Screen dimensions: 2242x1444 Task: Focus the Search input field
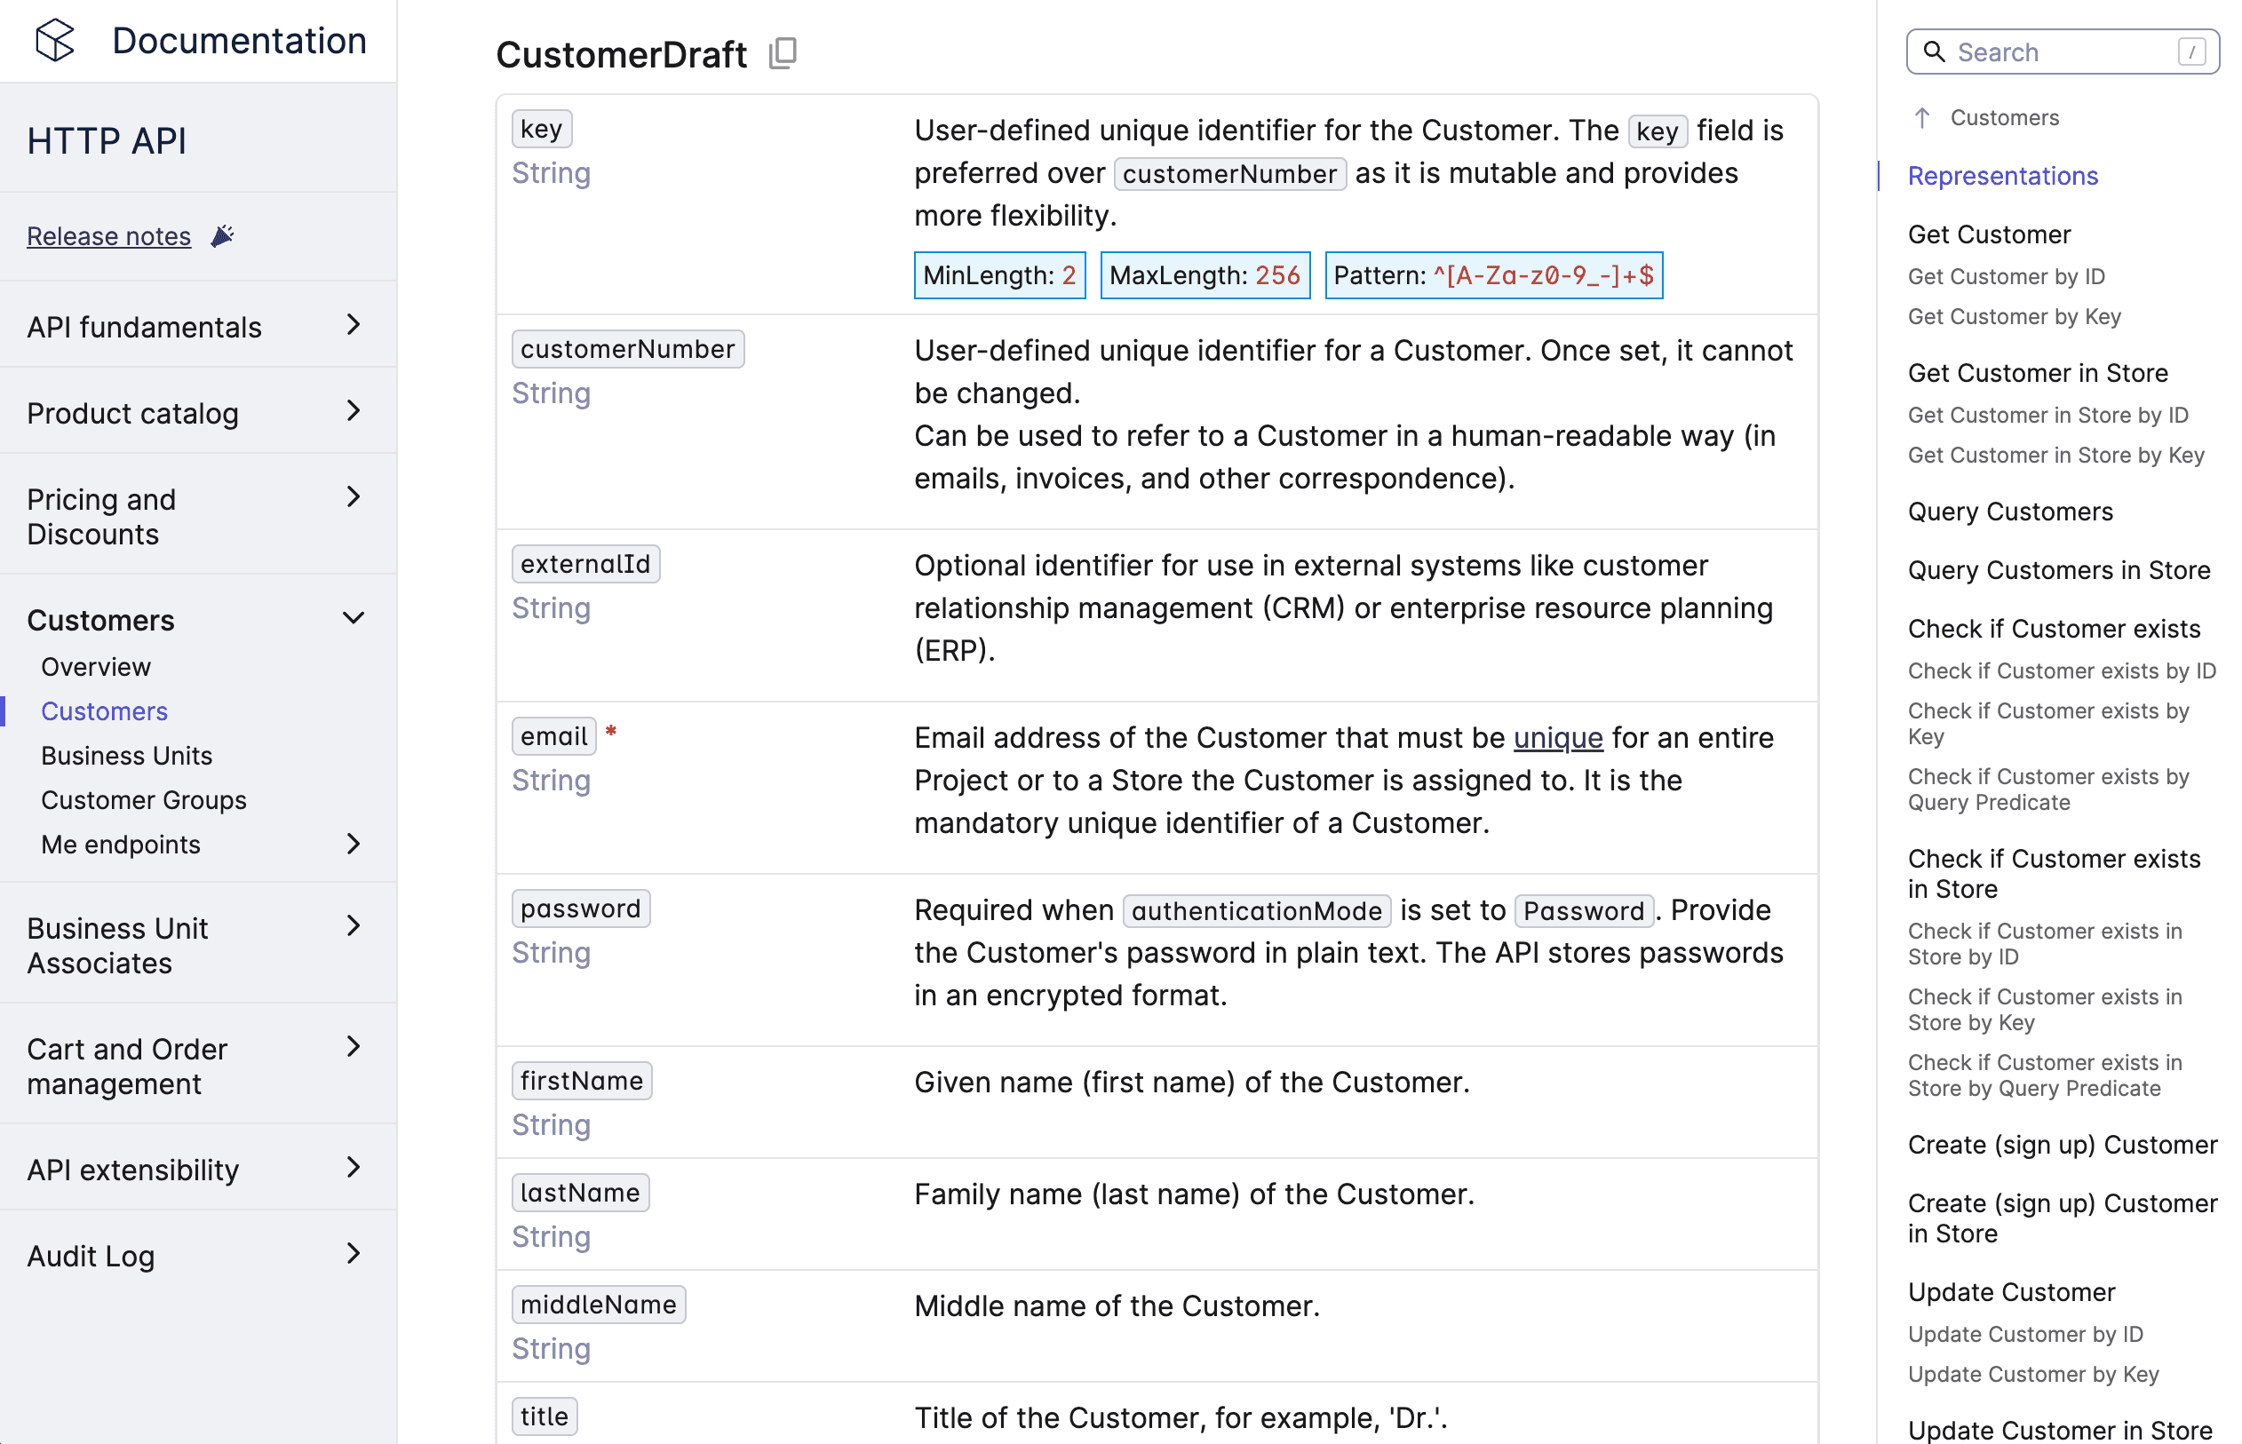click(x=2062, y=52)
